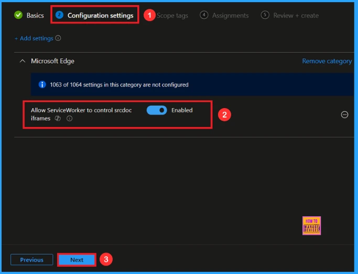358x274 pixels.
Task: Open info icon for ServiceWorker srcdoc setting
Action: [x=69, y=118]
